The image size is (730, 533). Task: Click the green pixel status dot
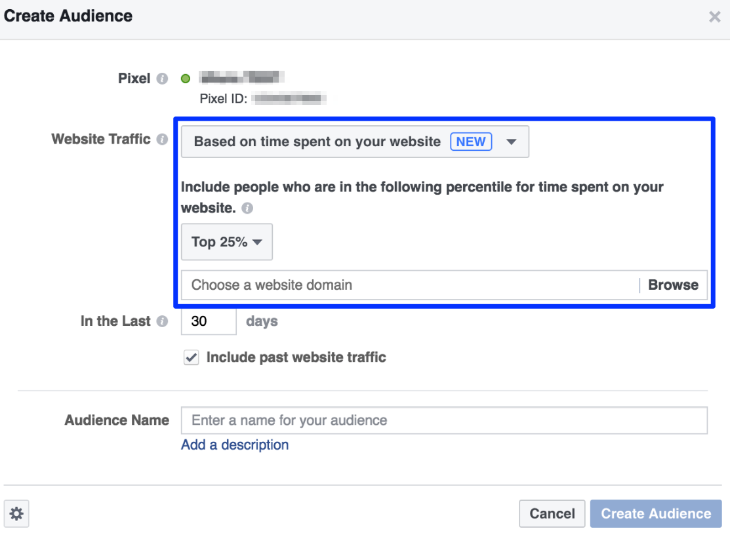[x=186, y=79]
